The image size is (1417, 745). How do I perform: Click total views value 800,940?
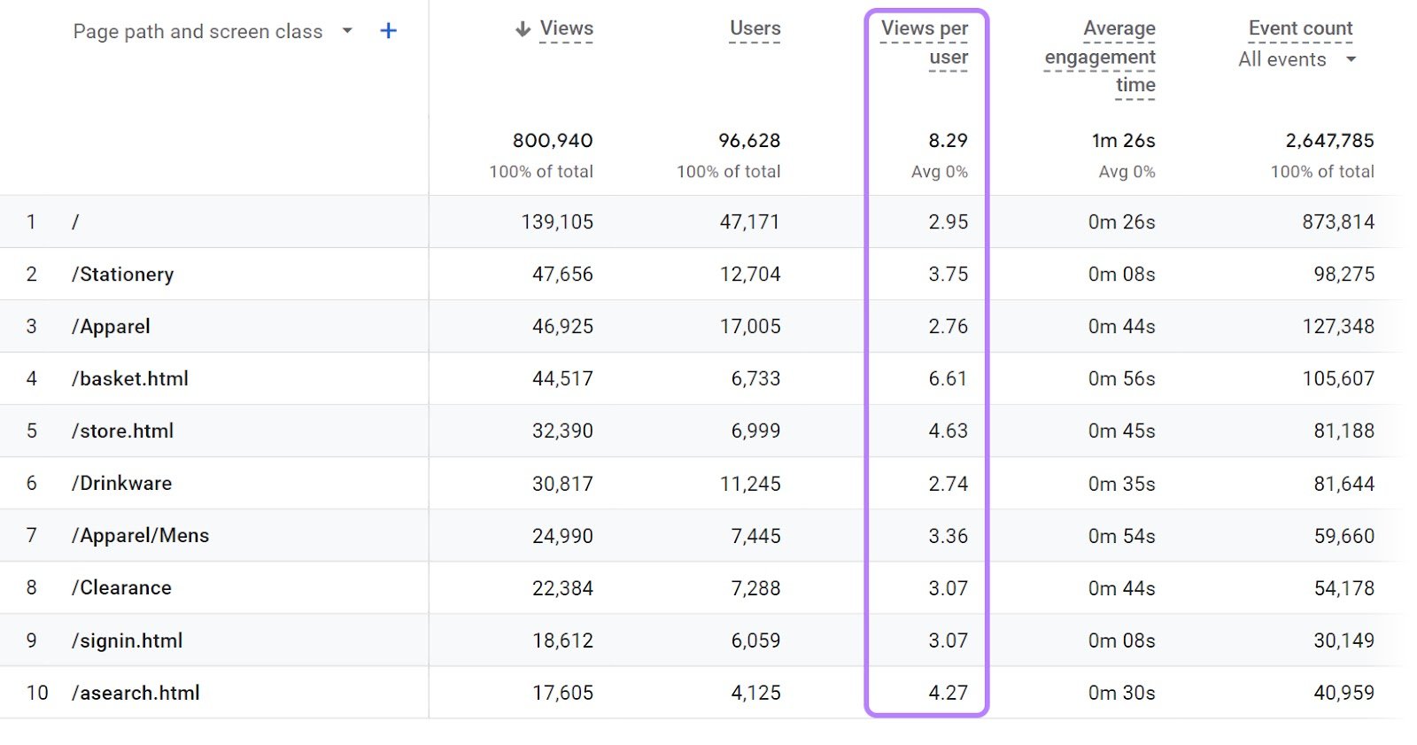pos(553,141)
